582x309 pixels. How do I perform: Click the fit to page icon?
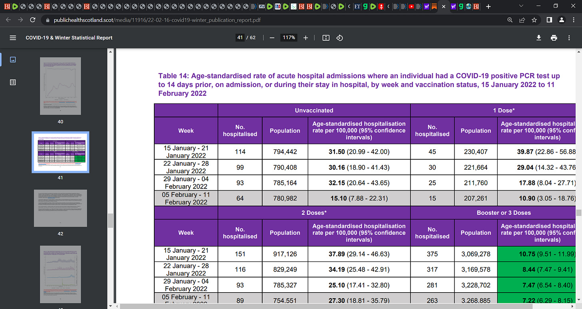click(x=326, y=38)
